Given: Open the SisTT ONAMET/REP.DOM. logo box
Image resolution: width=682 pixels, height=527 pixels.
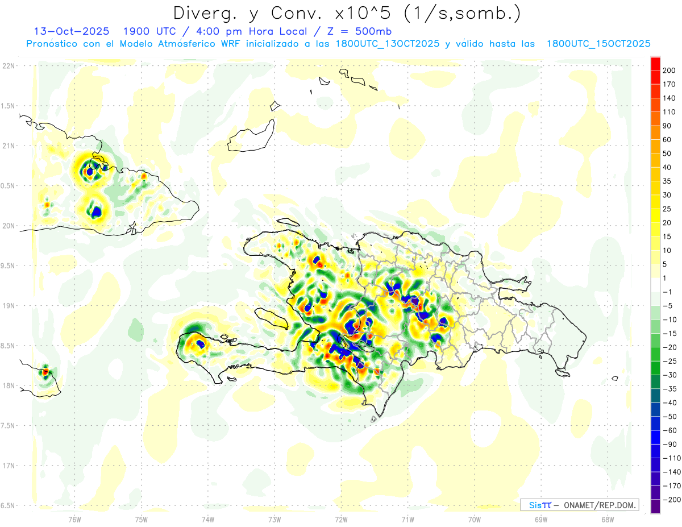Looking at the screenshot, I should [579, 505].
